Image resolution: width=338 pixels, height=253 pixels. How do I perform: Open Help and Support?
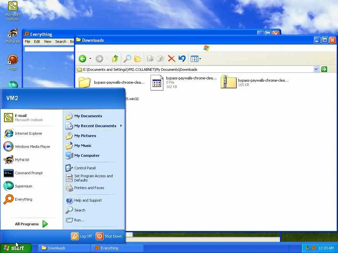94,200
